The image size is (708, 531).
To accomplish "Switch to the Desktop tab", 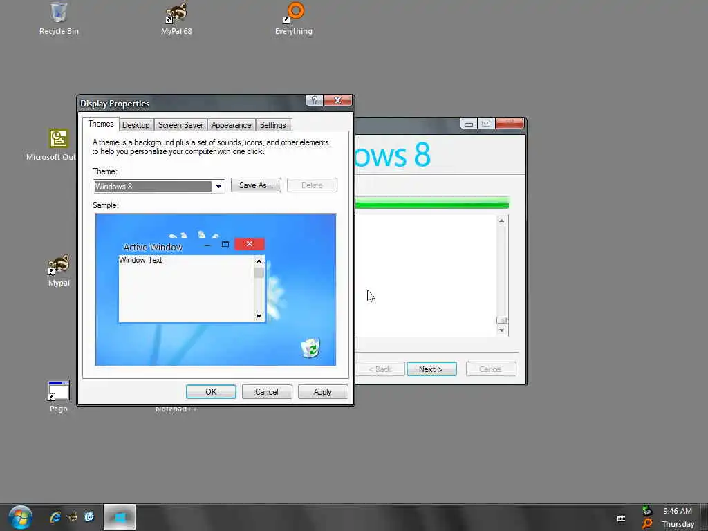I will [x=136, y=125].
